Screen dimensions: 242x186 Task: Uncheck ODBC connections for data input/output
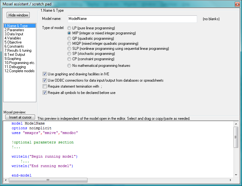(45, 80)
